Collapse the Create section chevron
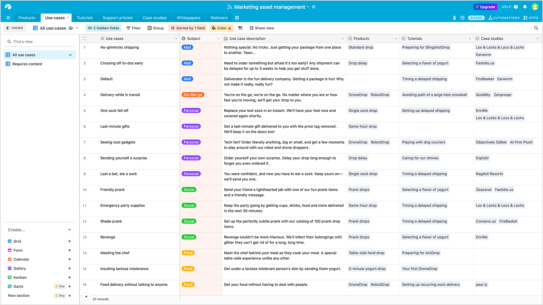The height and width of the screenshot is (305, 543). click(69, 230)
